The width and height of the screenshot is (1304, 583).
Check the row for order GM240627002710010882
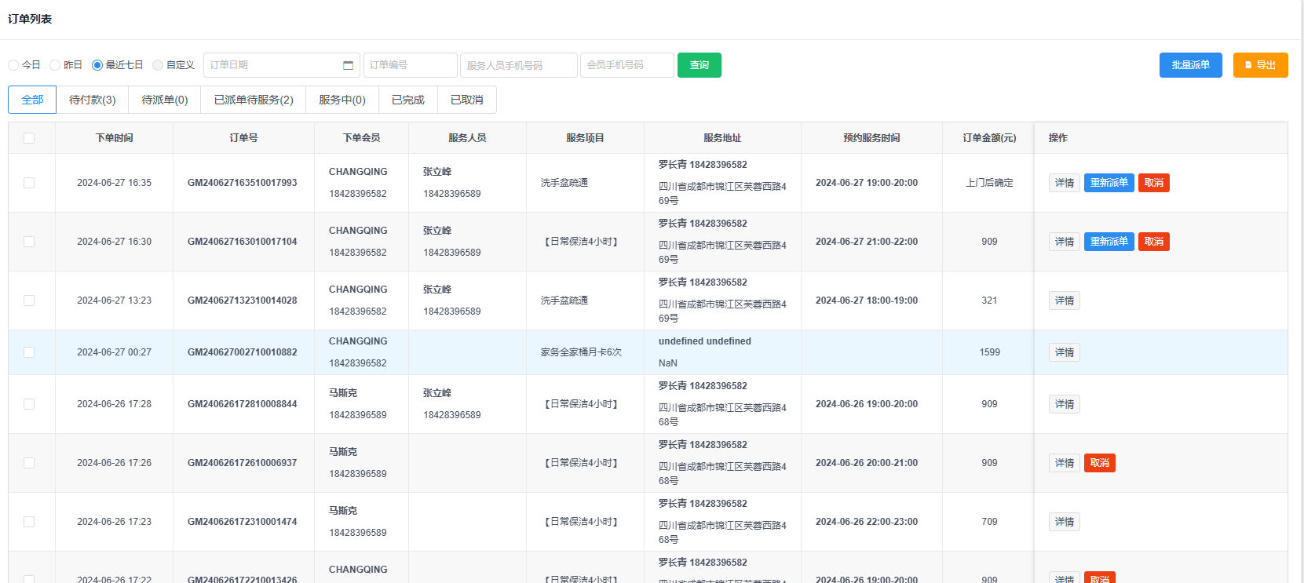pos(29,352)
